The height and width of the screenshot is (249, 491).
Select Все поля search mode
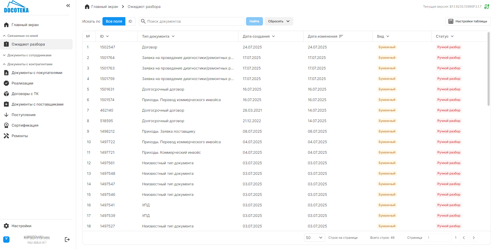coord(114,21)
